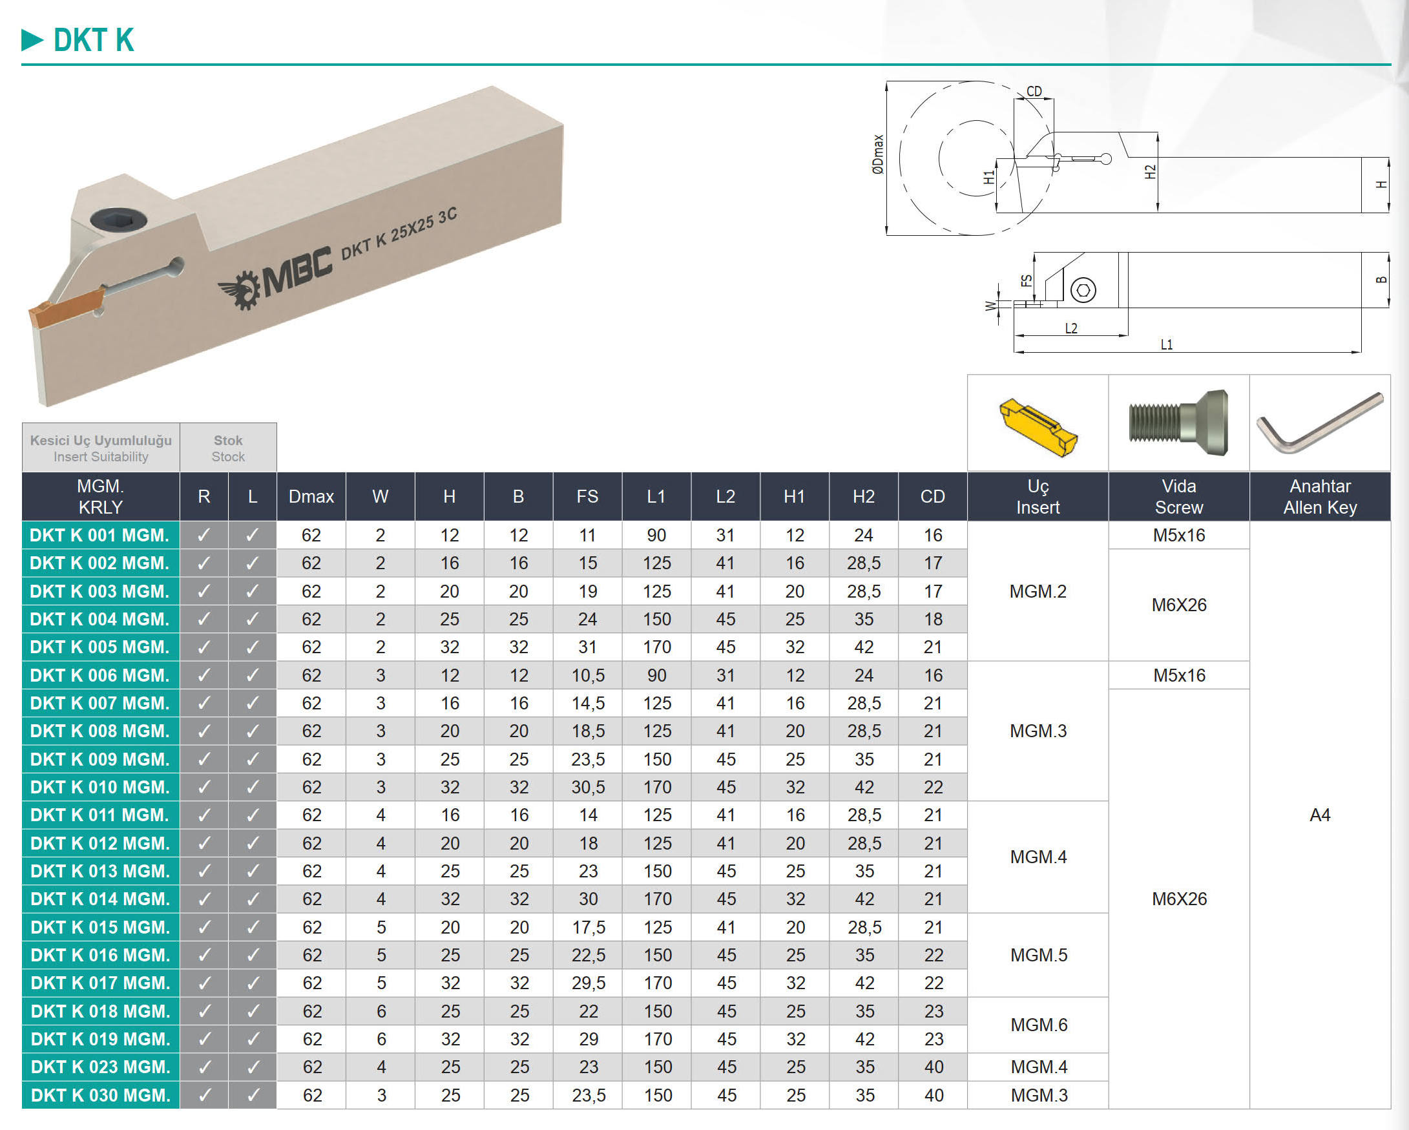Click the A4 Allen key cell
The height and width of the screenshot is (1130, 1409).
1319,815
